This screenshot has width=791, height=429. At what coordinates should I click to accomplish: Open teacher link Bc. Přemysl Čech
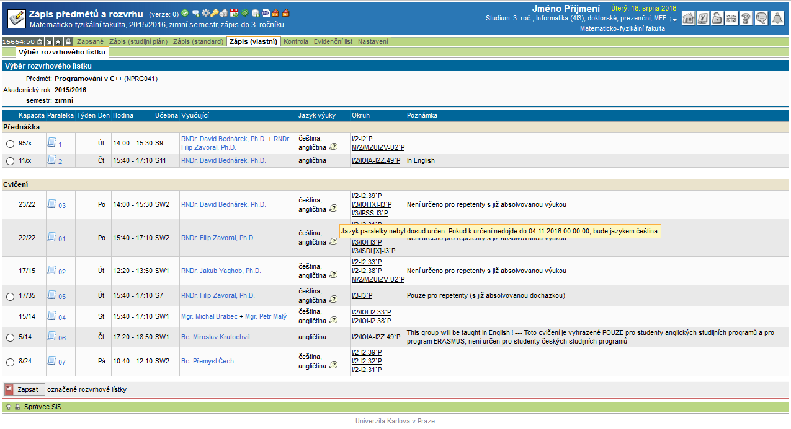tap(207, 361)
